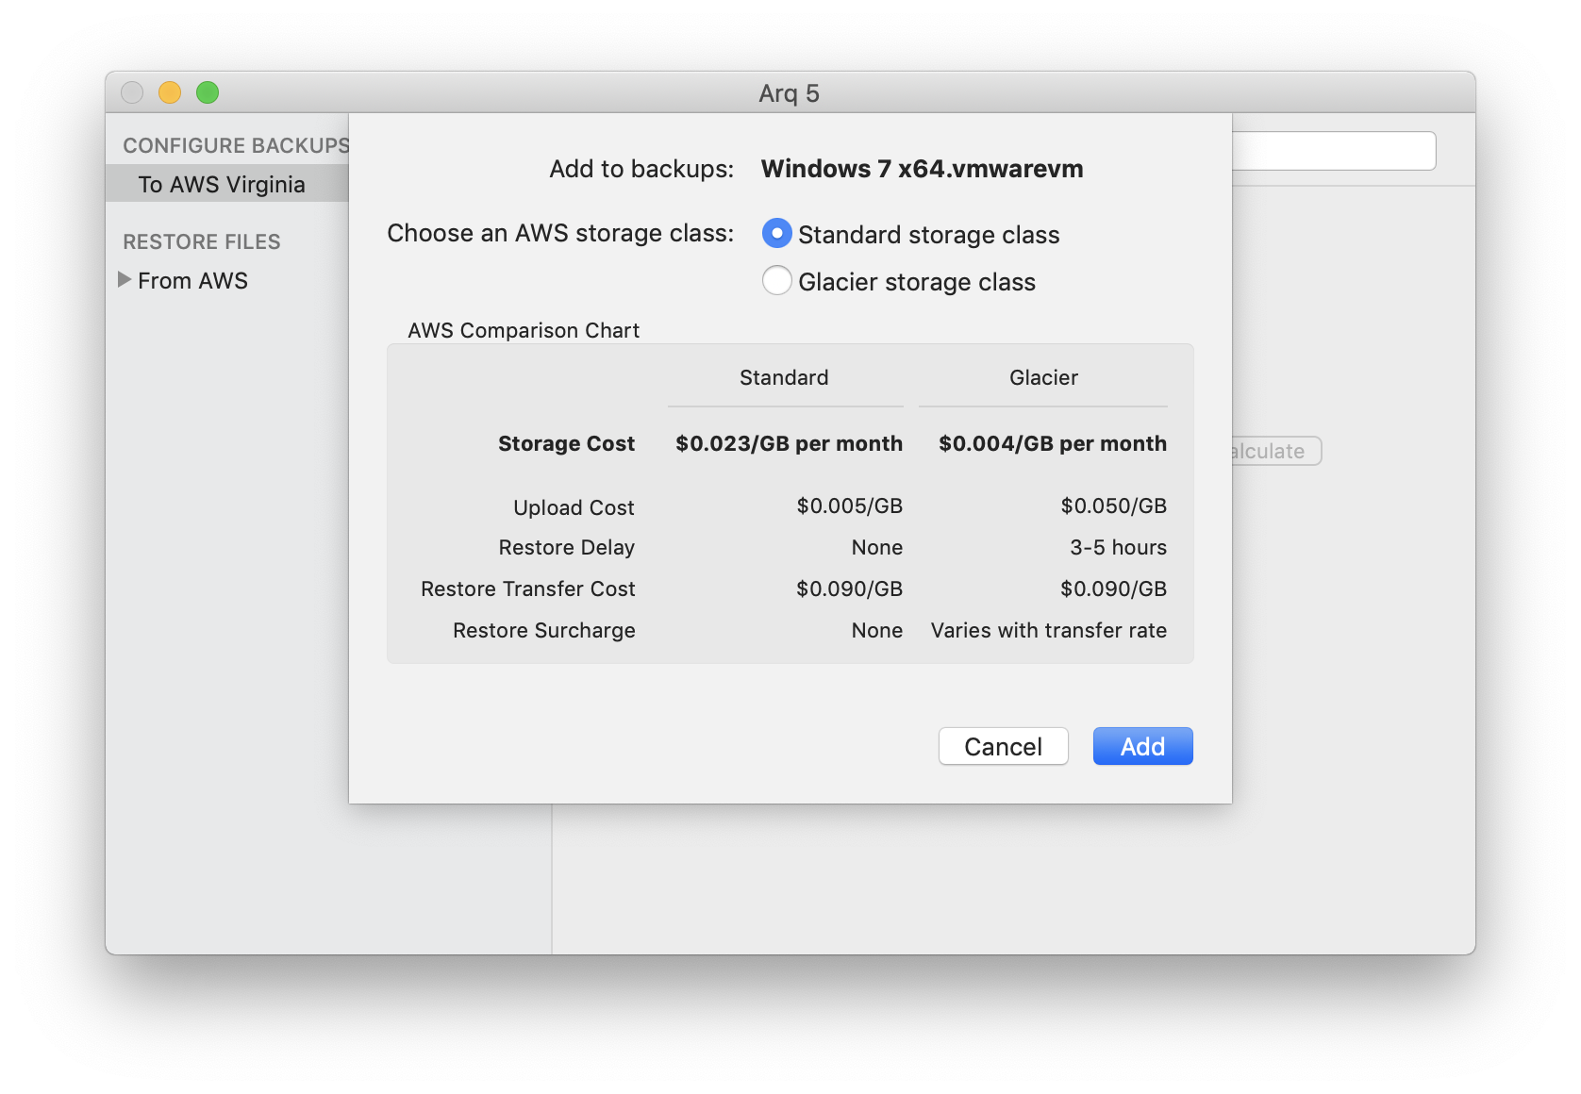Click the Windows 7 x64.vmwarevm name

click(922, 169)
